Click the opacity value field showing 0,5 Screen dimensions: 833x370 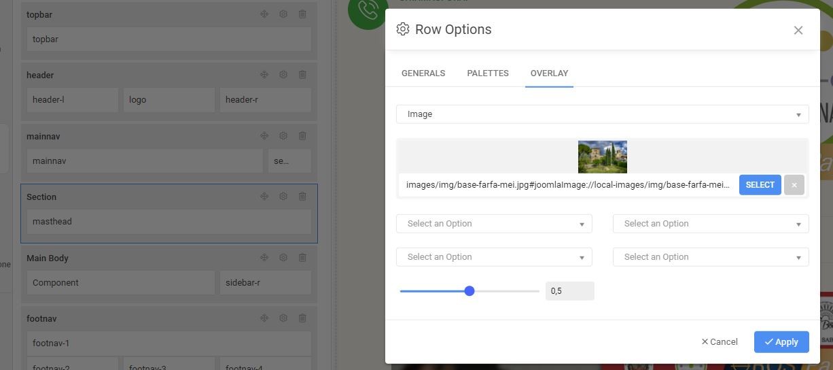pyautogui.click(x=569, y=291)
